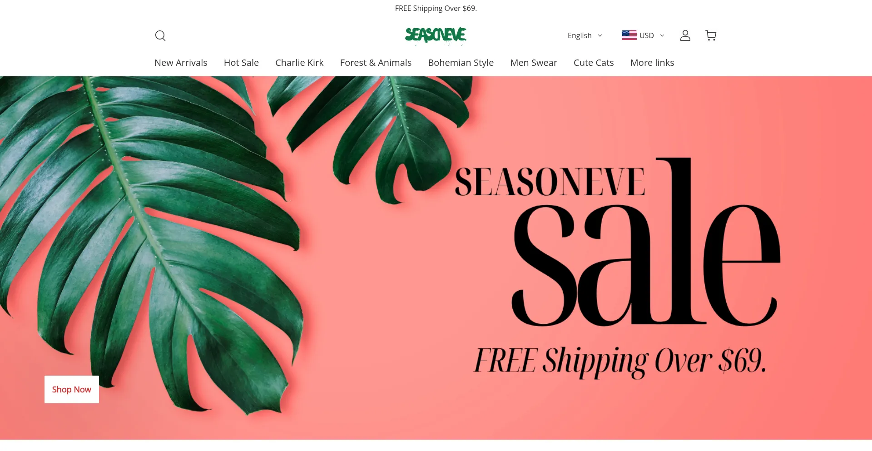Click the FREE Shipping Over $69 announcement
This screenshot has width=872, height=451.
pyautogui.click(x=436, y=8)
